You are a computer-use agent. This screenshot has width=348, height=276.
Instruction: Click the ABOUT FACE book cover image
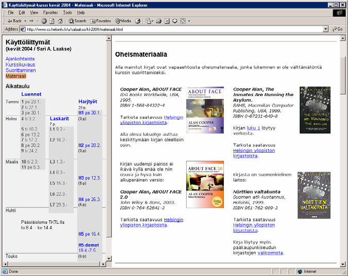click(x=205, y=110)
